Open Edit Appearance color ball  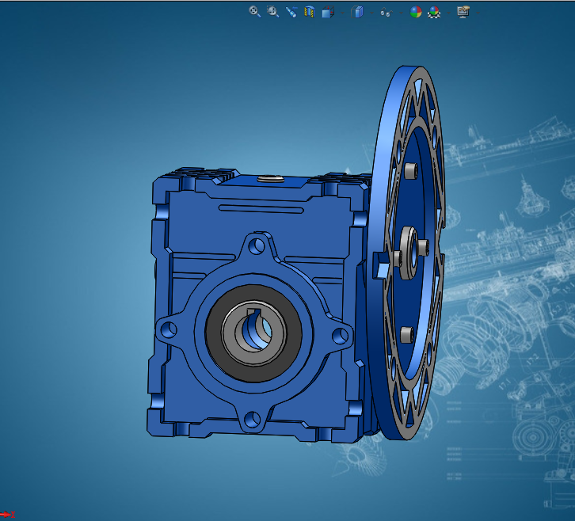pyautogui.click(x=416, y=12)
